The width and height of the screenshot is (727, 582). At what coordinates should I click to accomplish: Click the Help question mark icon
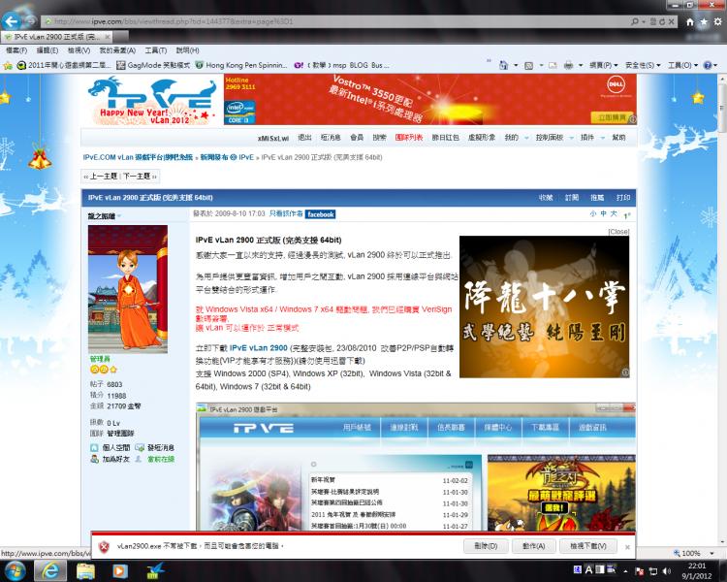coord(708,65)
